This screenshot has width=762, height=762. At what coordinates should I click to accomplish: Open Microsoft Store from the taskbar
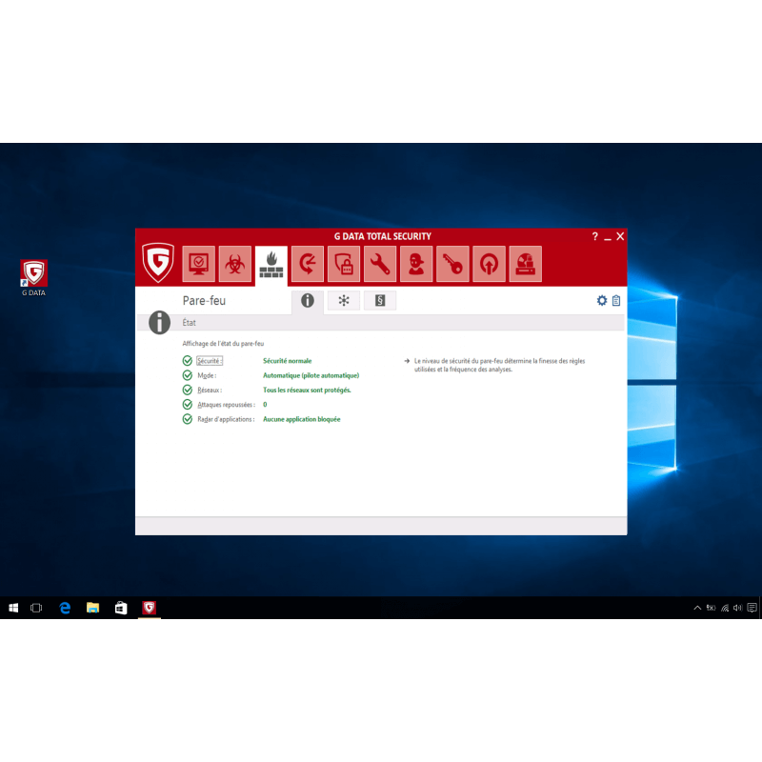click(x=121, y=608)
